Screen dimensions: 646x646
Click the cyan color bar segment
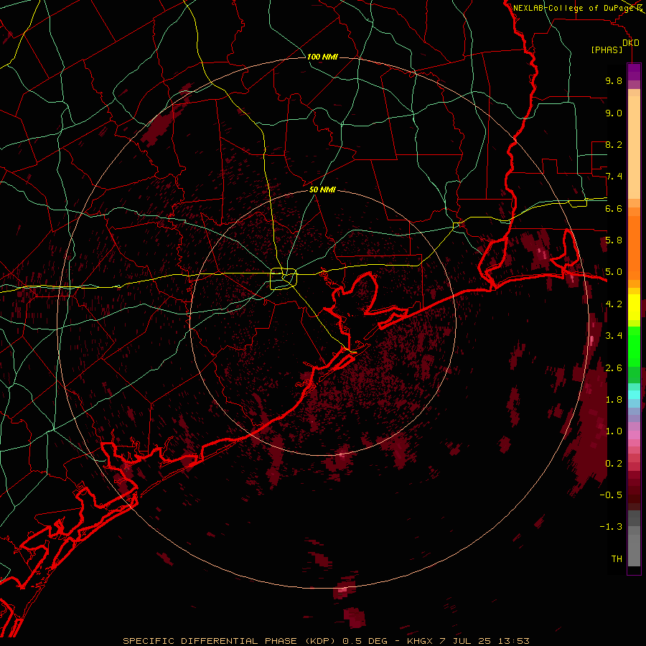634,395
